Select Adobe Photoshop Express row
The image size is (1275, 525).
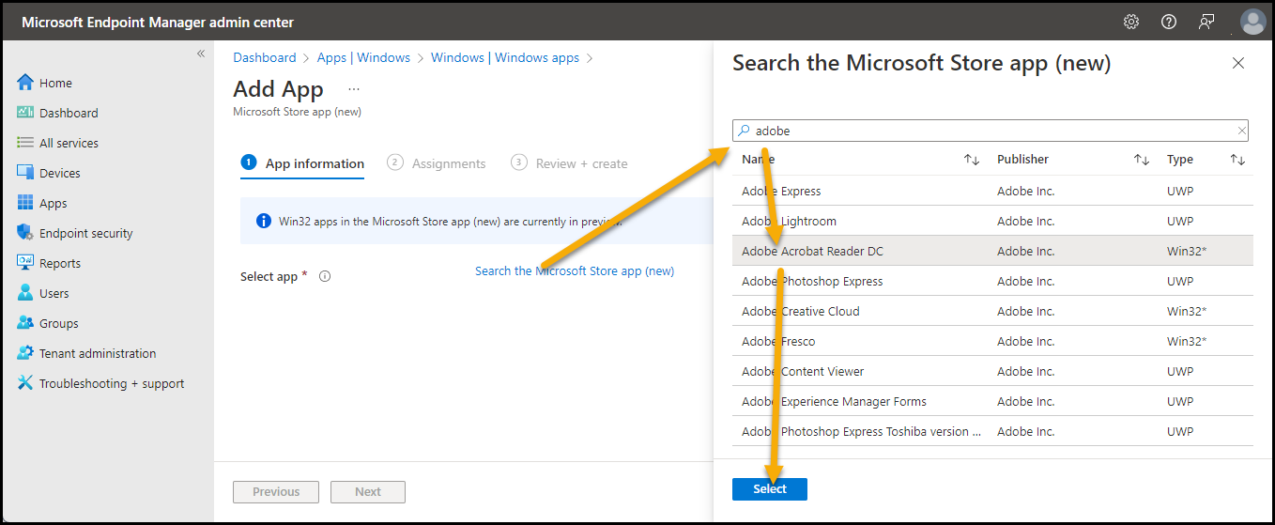[992, 281]
